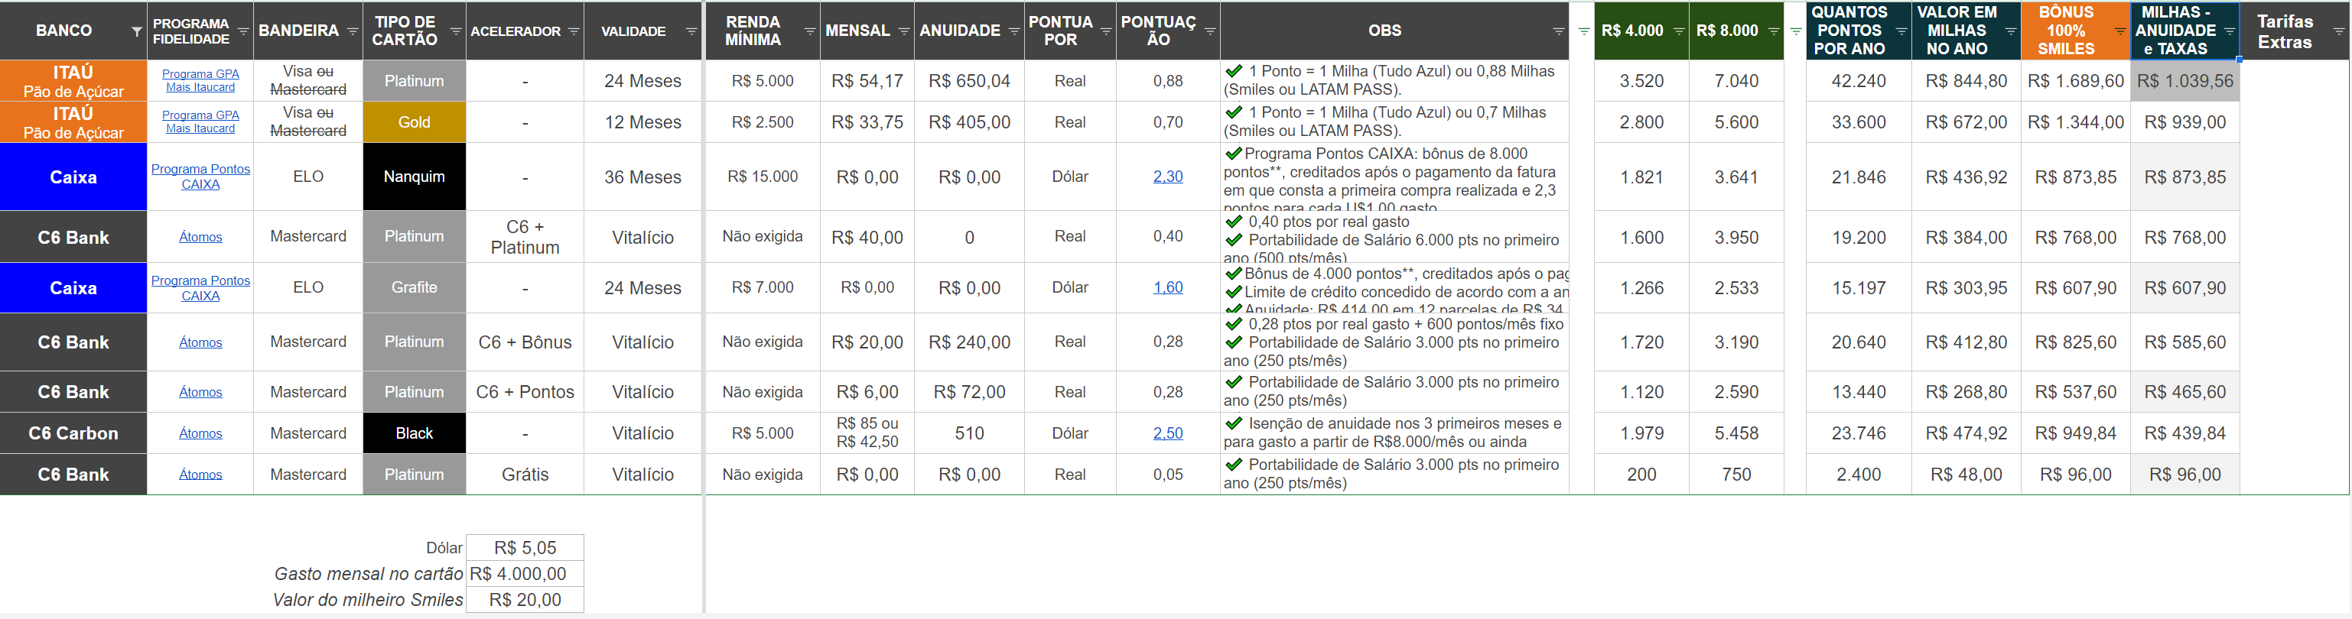Select the Gasto mensal cell R$ 4.000,00
This screenshot has height=619, width=2352.
point(525,575)
